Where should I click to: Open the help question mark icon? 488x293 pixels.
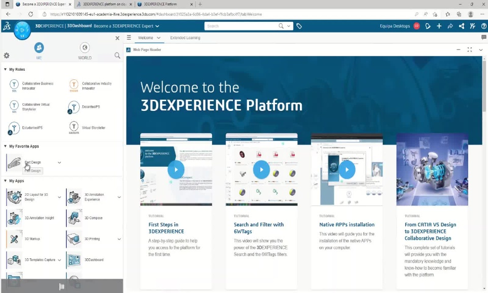tap(483, 26)
